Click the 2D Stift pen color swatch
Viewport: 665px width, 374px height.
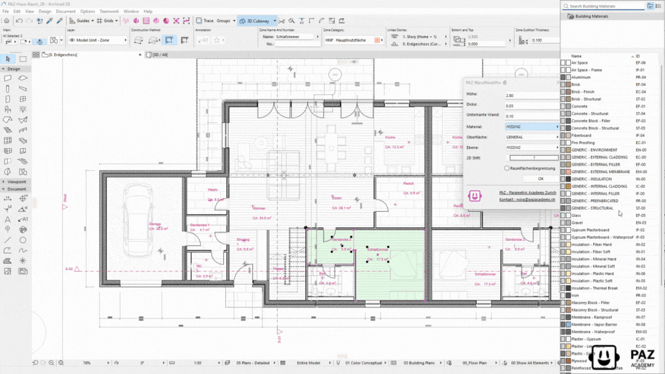[x=534, y=158]
